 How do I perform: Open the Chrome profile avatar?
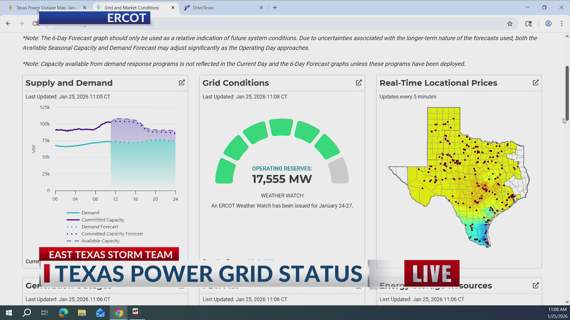click(x=548, y=23)
